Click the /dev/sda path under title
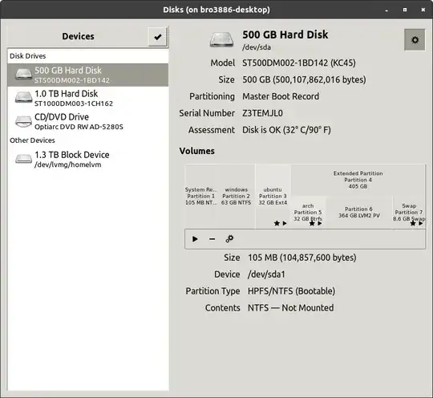The image size is (433, 398). pyautogui.click(x=257, y=47)
